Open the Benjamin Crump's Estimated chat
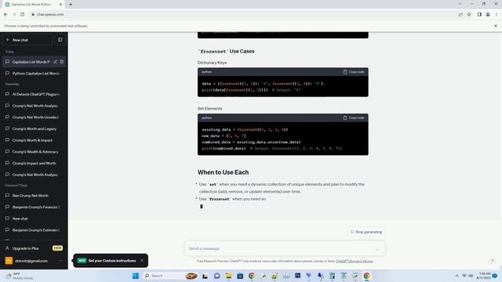The width and height of the screenshot is (502, 282). coord(34,230)
